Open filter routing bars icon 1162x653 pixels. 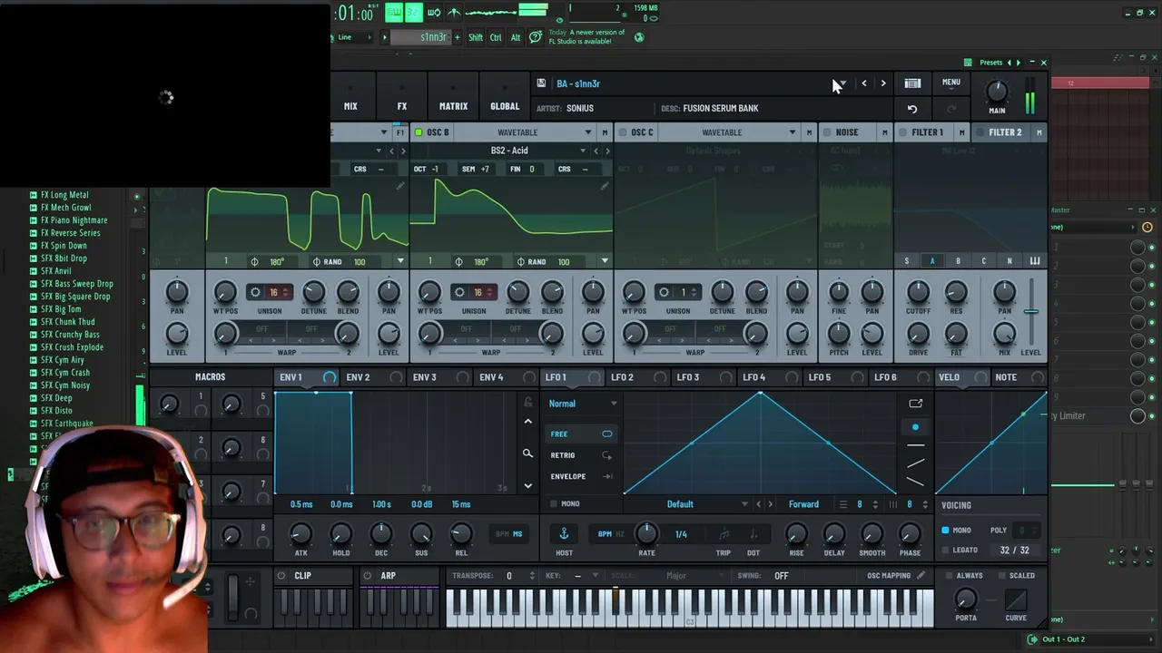pyautogui.click(x=1034, y=261)
